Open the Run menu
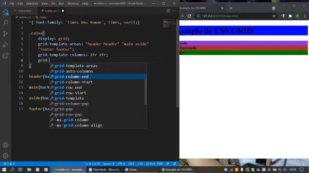The image size is (309, 173). click(61, 3)
